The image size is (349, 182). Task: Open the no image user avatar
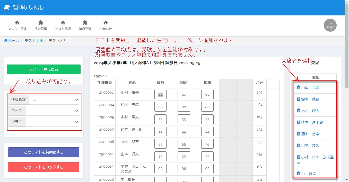pyautogui.click(x=330, y=25)
